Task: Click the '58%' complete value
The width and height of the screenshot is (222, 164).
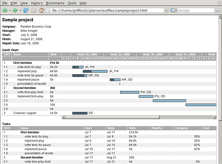Action: pos(197,137)
